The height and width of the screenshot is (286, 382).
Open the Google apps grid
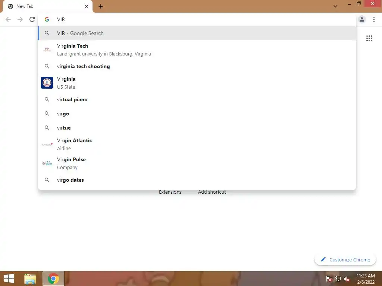(369, 38)
